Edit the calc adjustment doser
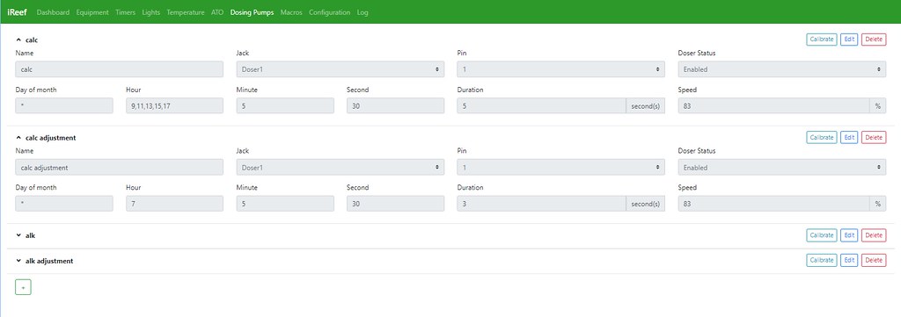901x317 pixels. pyautogui.click(x=849, y=138)
